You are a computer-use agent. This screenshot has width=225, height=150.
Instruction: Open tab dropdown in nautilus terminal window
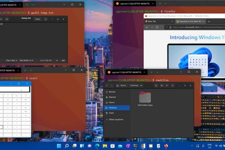click(x=157, y=72)
